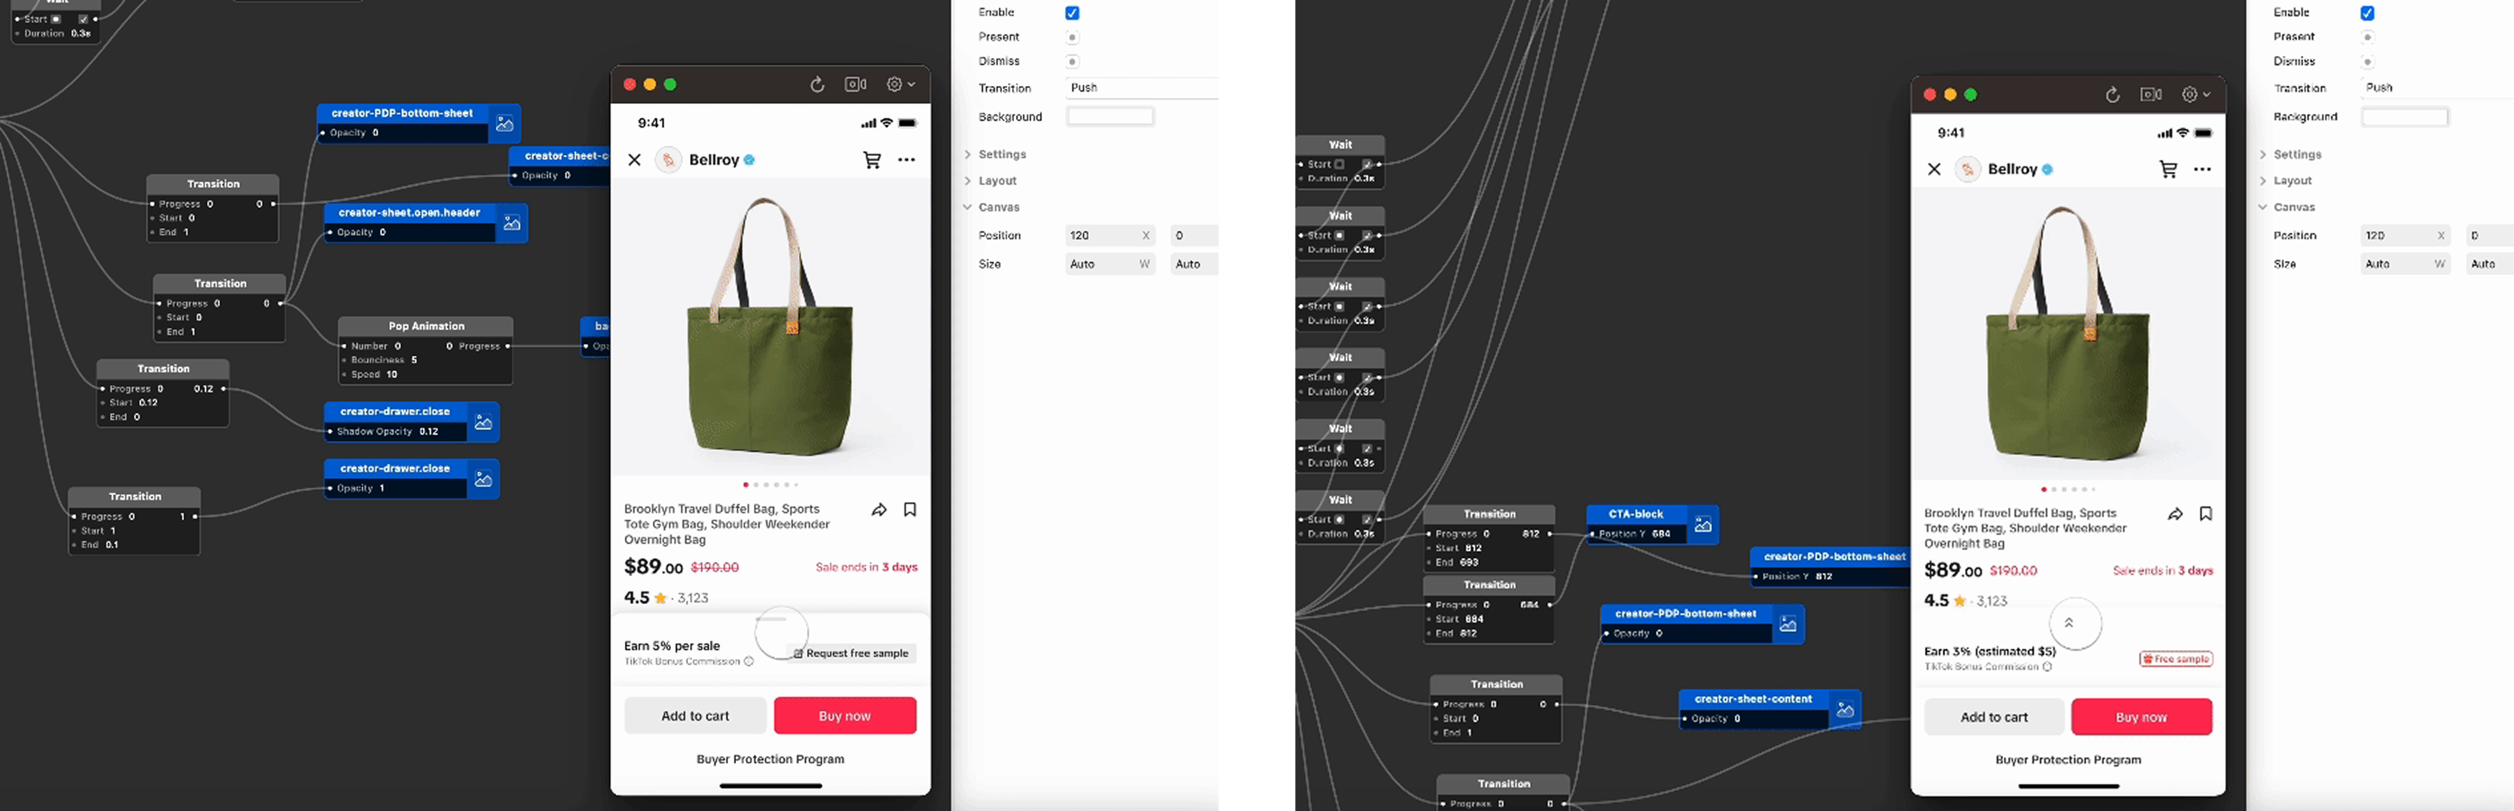Tap Buyer Protection Program text in left prototype
The height and width of the screenshot is (811, 2514).
(x=770, y=758)
